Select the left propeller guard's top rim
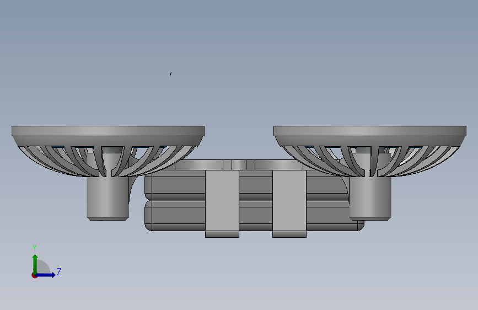This screenshot has height=310, width=478. tap(108, 131)
